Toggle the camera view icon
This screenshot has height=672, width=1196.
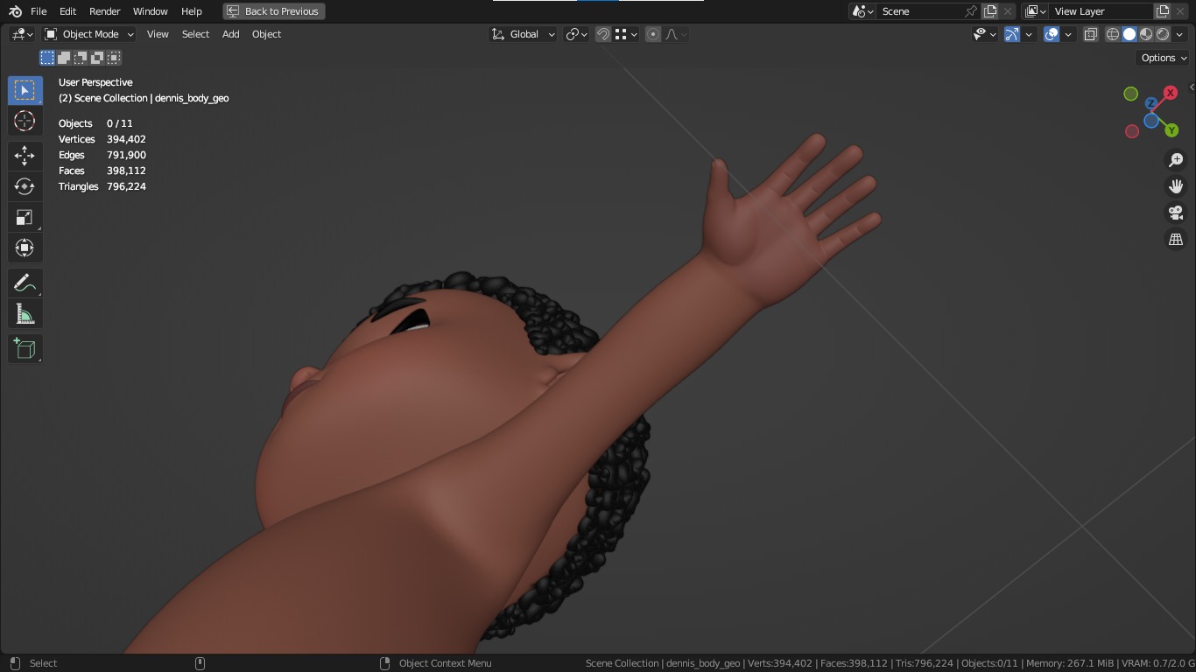tap(1176, 213)
